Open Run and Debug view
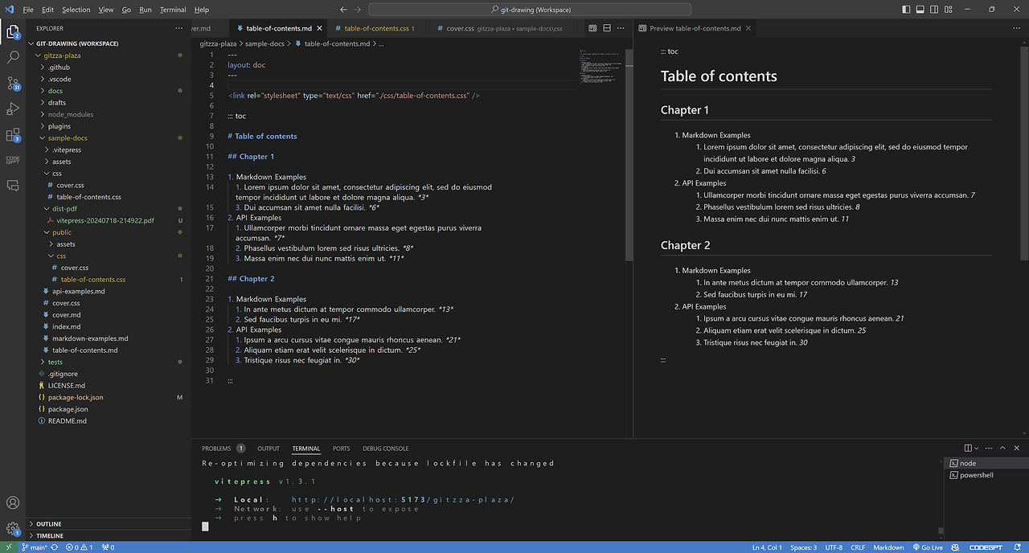This screenshot has height=553, width=1029. [13, 109]
